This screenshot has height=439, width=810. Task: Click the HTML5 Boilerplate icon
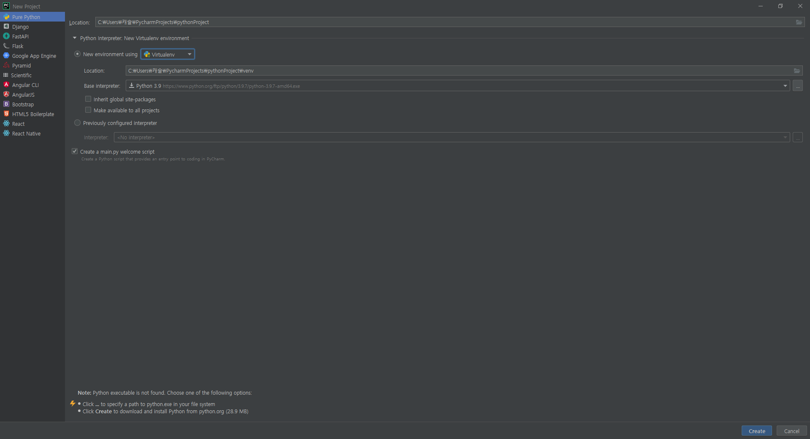(x=6, y=114)
